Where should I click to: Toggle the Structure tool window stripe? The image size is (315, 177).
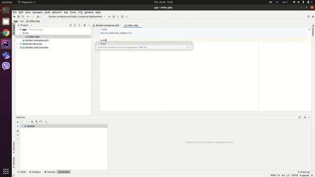pos(14,147)
